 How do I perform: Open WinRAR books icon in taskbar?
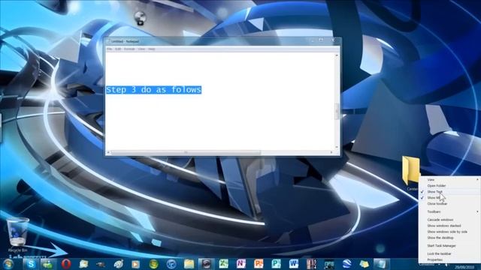pos(311,264)
